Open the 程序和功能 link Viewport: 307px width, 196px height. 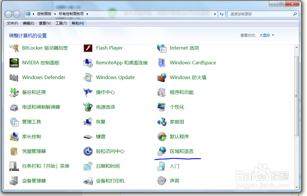click(181, 92)
